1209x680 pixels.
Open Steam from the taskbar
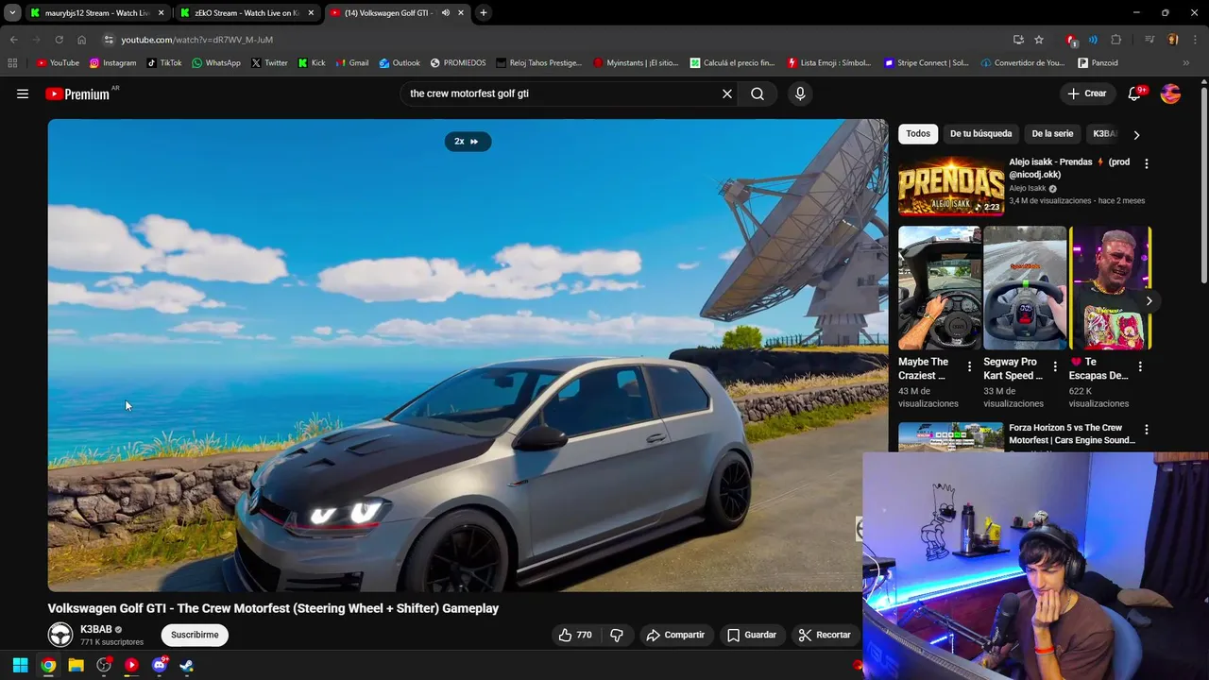(x=186, y=666)
